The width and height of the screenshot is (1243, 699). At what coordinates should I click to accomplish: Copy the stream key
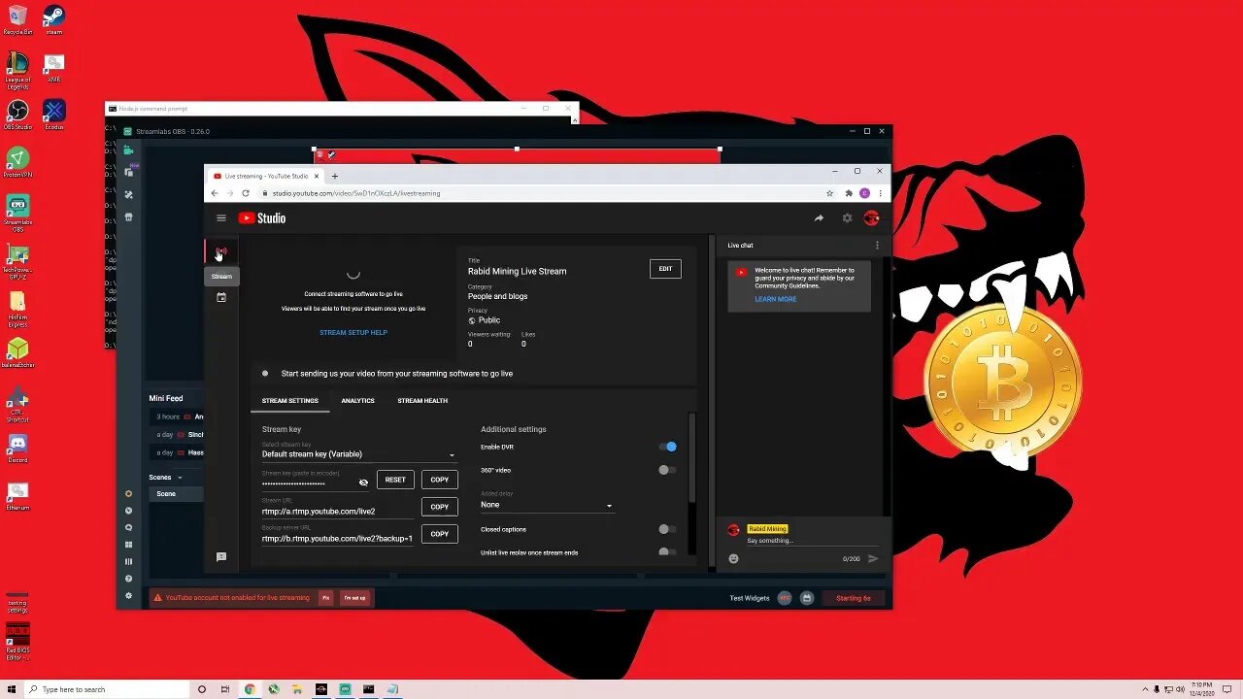pos(440,480)
